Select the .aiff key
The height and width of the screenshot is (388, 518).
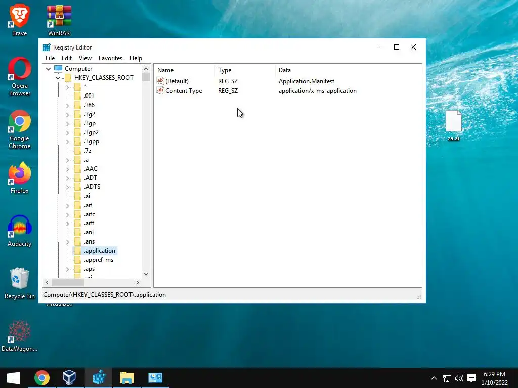[x=89, y=223]
